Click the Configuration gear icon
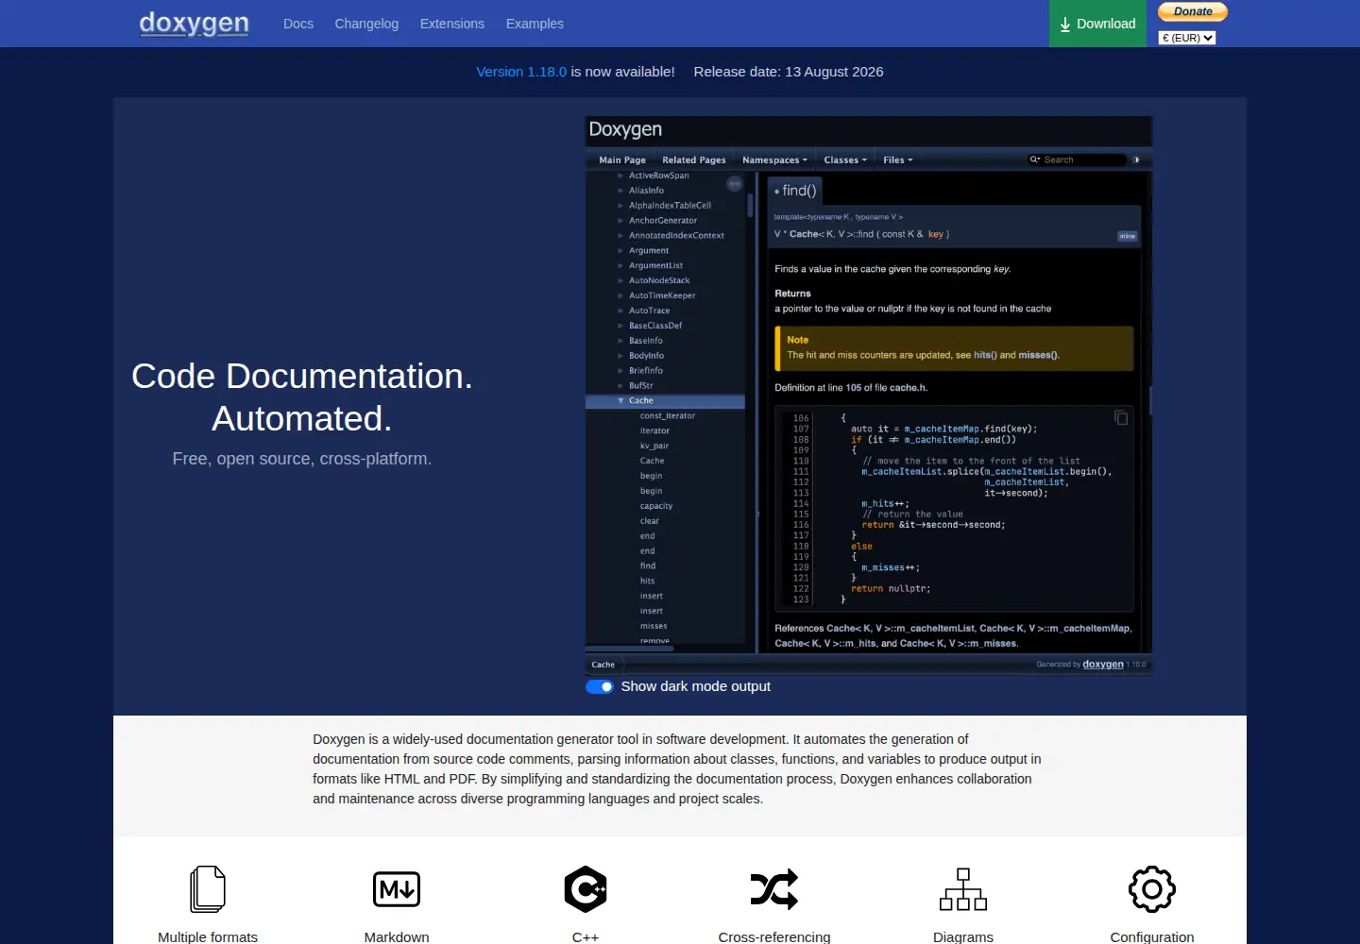The height and width of the screenshot is (944, 1360). [x=1152, y=889]
